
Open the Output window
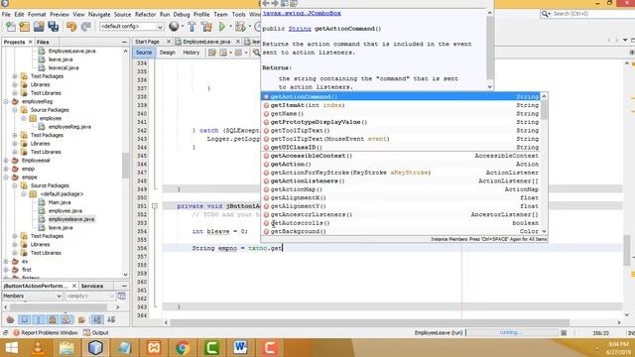point(96,333)
